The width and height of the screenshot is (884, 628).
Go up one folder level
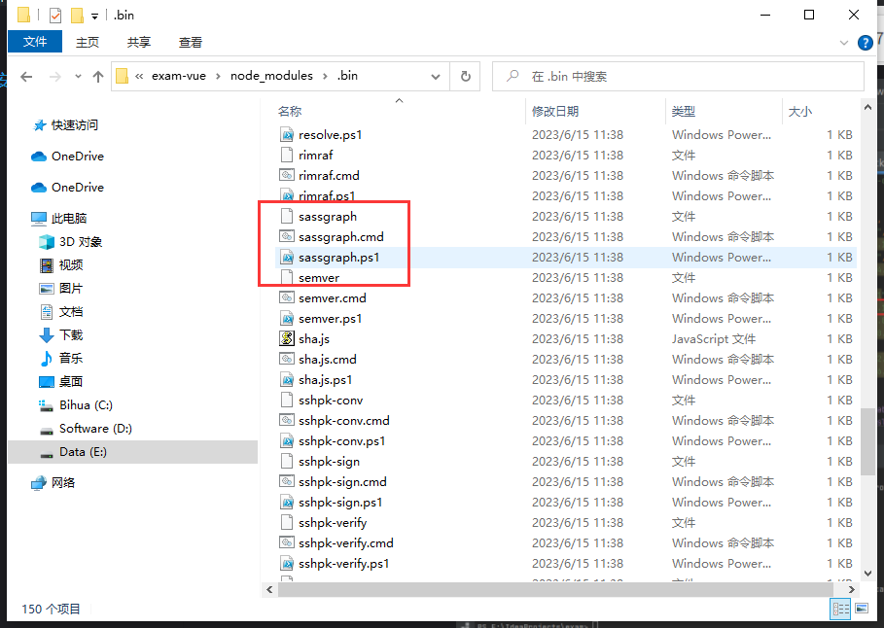[x=98, y=77]
